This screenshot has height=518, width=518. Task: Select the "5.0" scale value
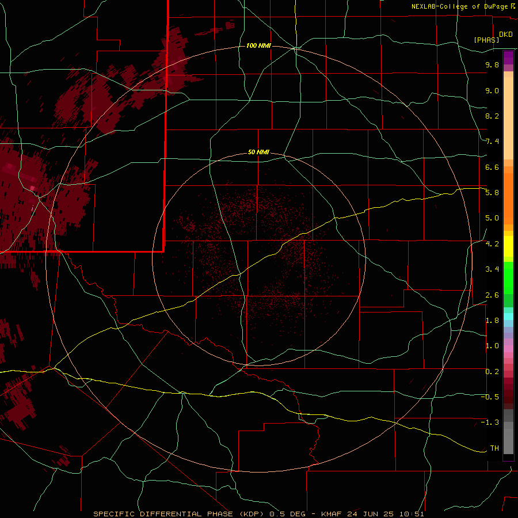[x=492, y=218]
